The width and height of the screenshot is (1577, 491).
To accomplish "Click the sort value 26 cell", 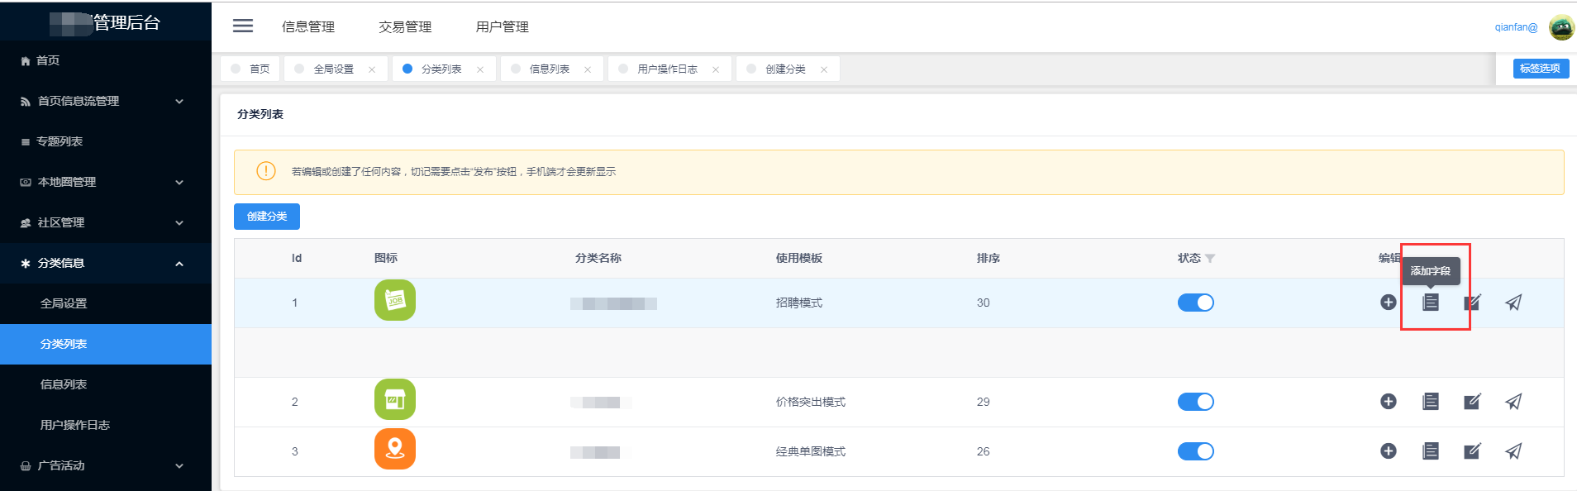I will click(x=984, y=451).
